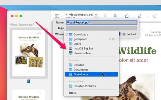Edit the Name field Visual Report.pdf
The height and width of the screenshot is (100, 161).
tap(101, 22)
